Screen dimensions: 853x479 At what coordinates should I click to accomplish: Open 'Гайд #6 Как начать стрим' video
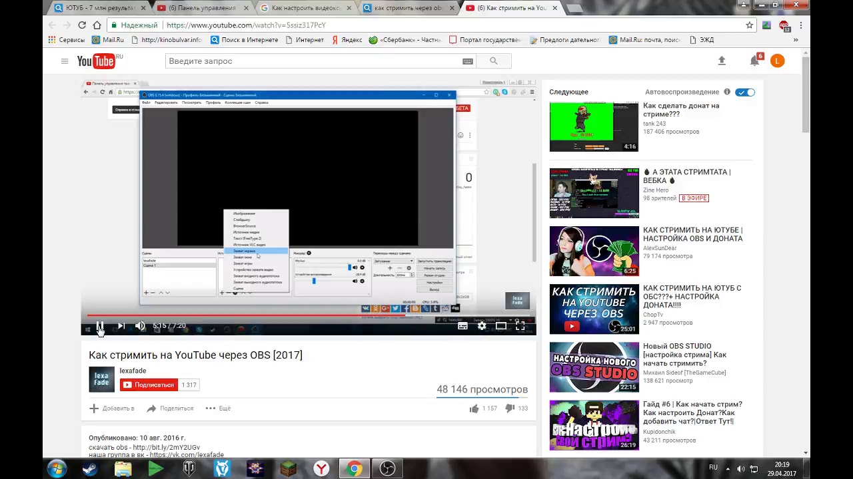pyautogui.click(x=692, y=412)
